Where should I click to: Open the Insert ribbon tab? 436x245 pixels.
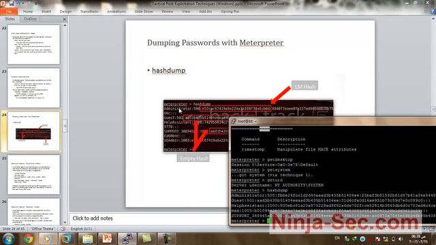[x=46, y=12]
